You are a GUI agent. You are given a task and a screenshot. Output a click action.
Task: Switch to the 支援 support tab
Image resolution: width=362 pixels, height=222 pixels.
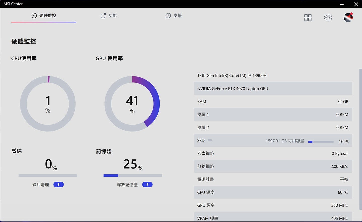[173, 16]
